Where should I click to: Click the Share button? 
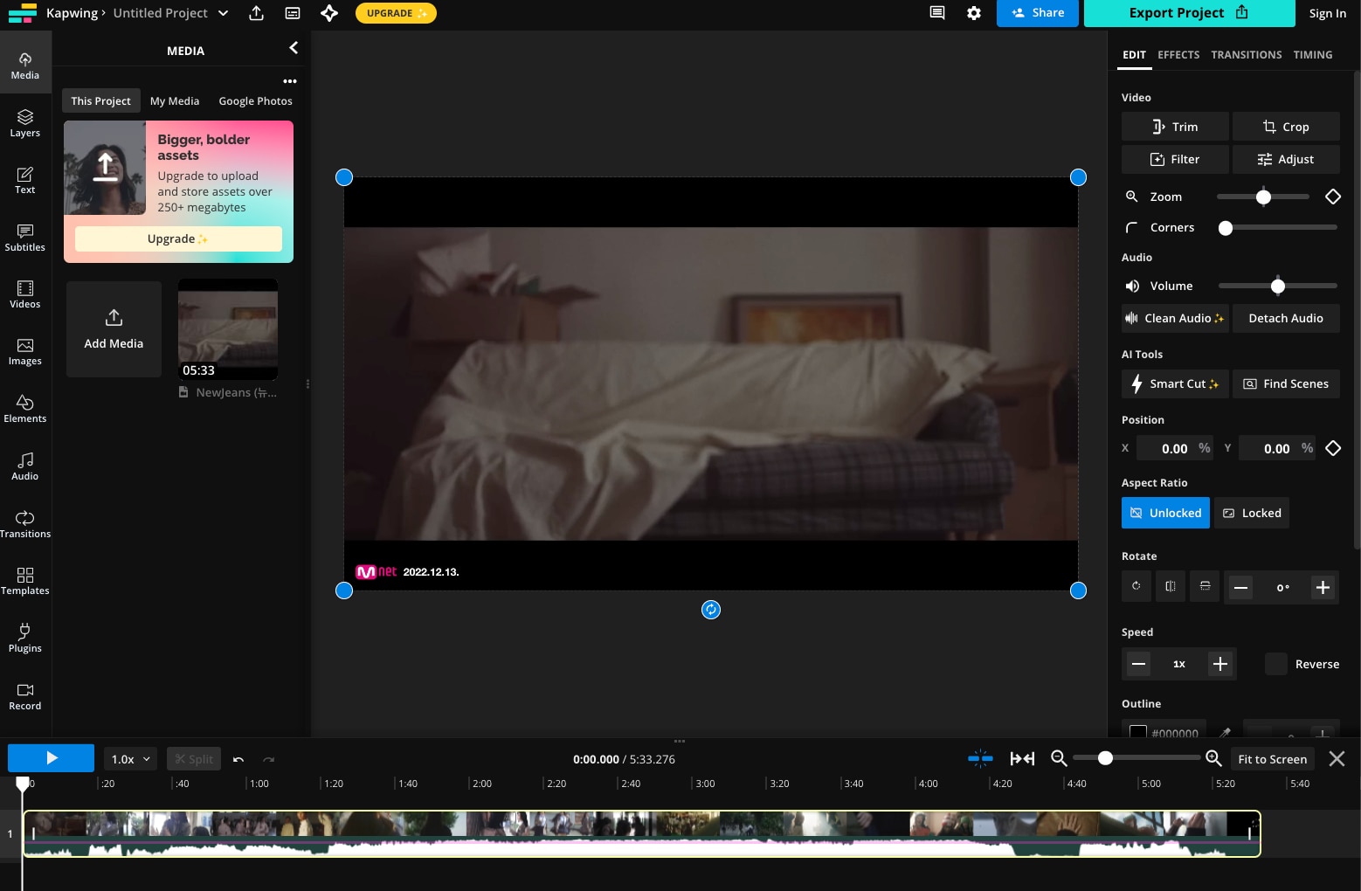1037,13
